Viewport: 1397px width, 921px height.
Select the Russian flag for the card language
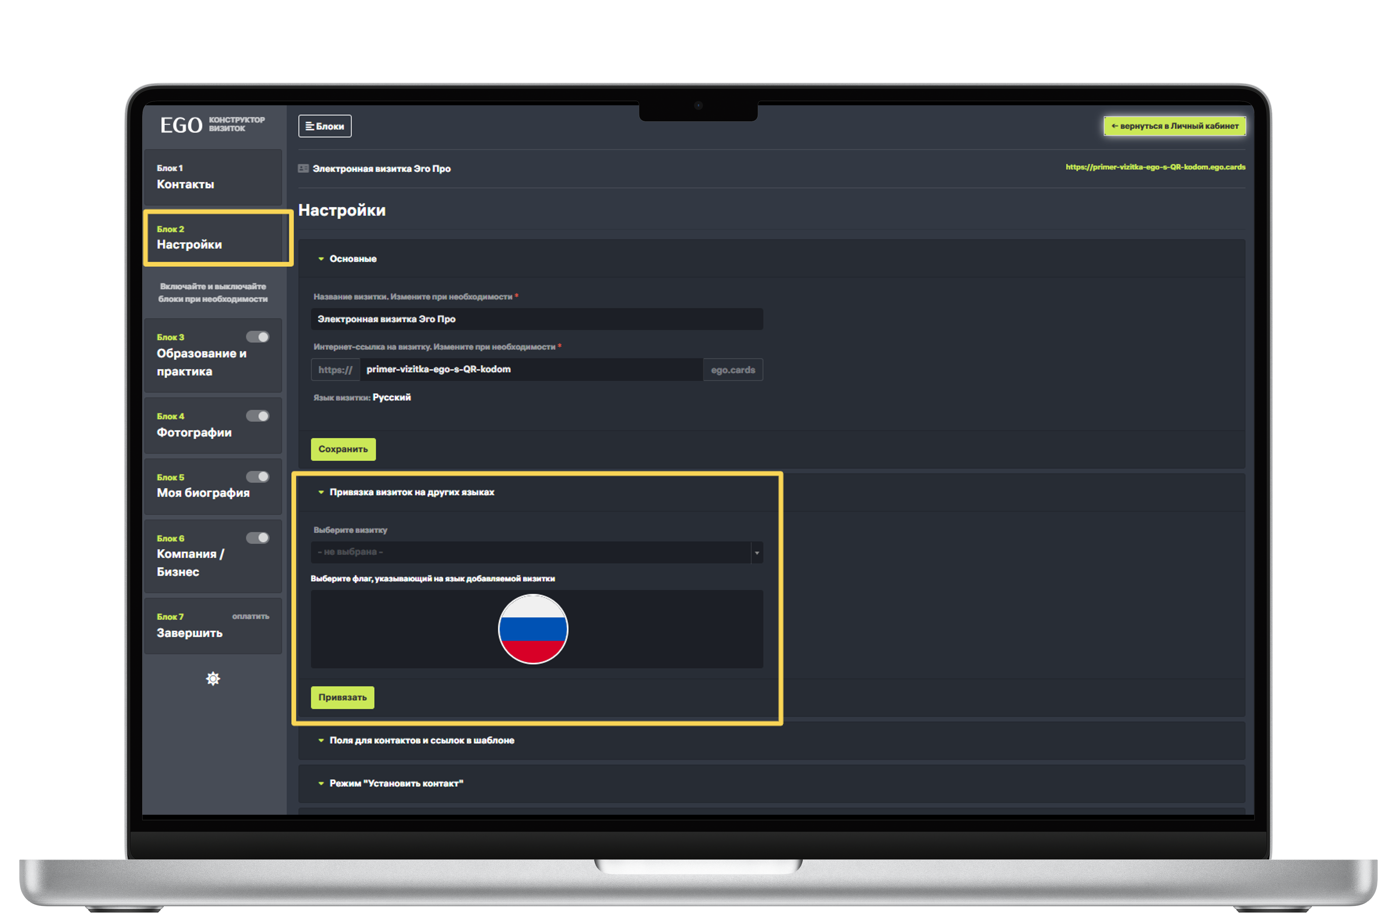point(533,629)
